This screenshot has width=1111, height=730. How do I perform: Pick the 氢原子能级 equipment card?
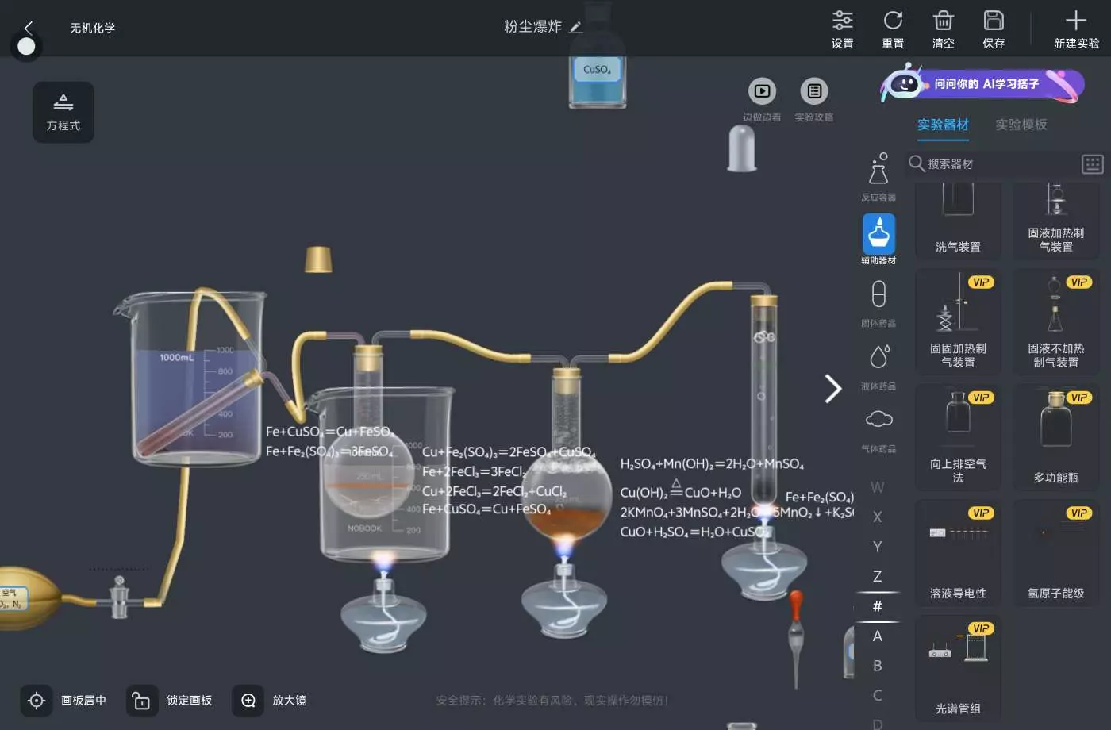[x=1056, y=552]
